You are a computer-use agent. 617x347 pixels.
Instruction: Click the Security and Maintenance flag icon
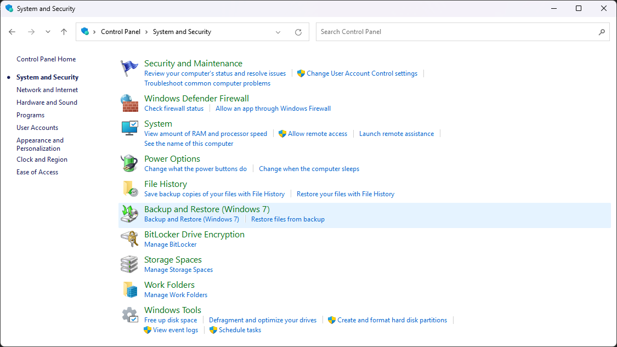click(129, 69)
